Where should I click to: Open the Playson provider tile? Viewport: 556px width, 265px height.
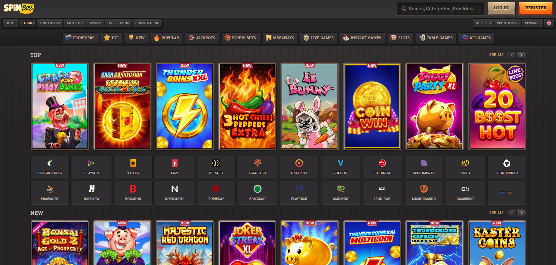(92, 167)
